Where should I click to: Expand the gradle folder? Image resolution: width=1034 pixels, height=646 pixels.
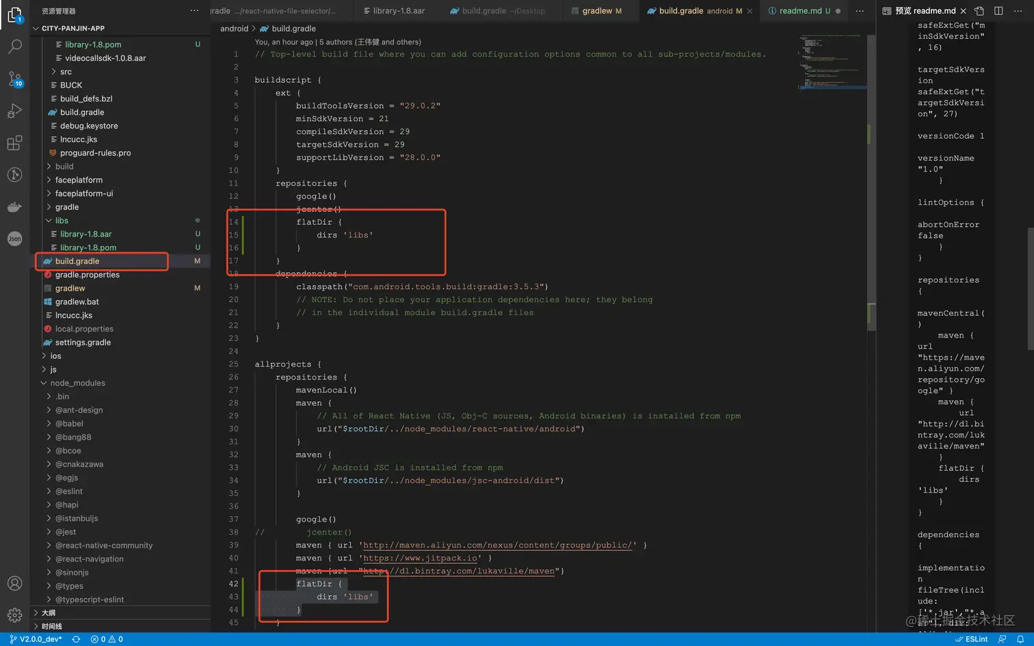[67, 207]
